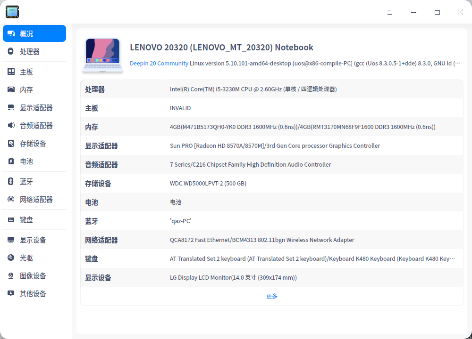
Task: Click the 蓝牙 Bluetooth icon
Action: tap(11, 181)
